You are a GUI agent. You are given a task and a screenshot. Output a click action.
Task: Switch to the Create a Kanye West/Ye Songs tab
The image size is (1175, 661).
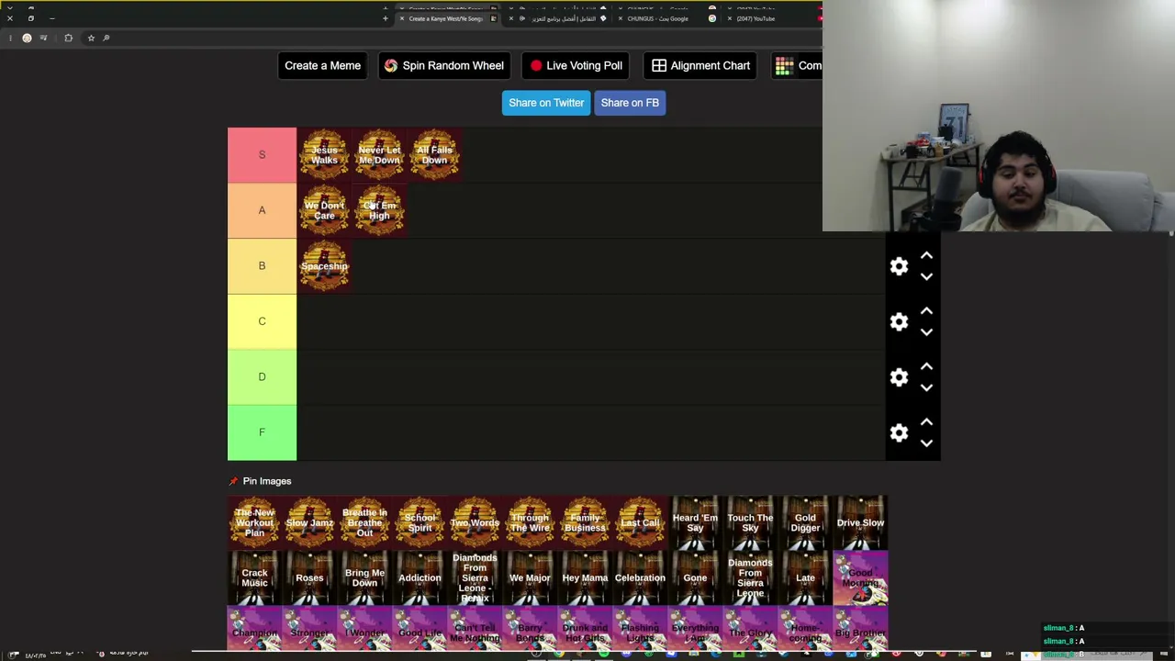(447, 18)
